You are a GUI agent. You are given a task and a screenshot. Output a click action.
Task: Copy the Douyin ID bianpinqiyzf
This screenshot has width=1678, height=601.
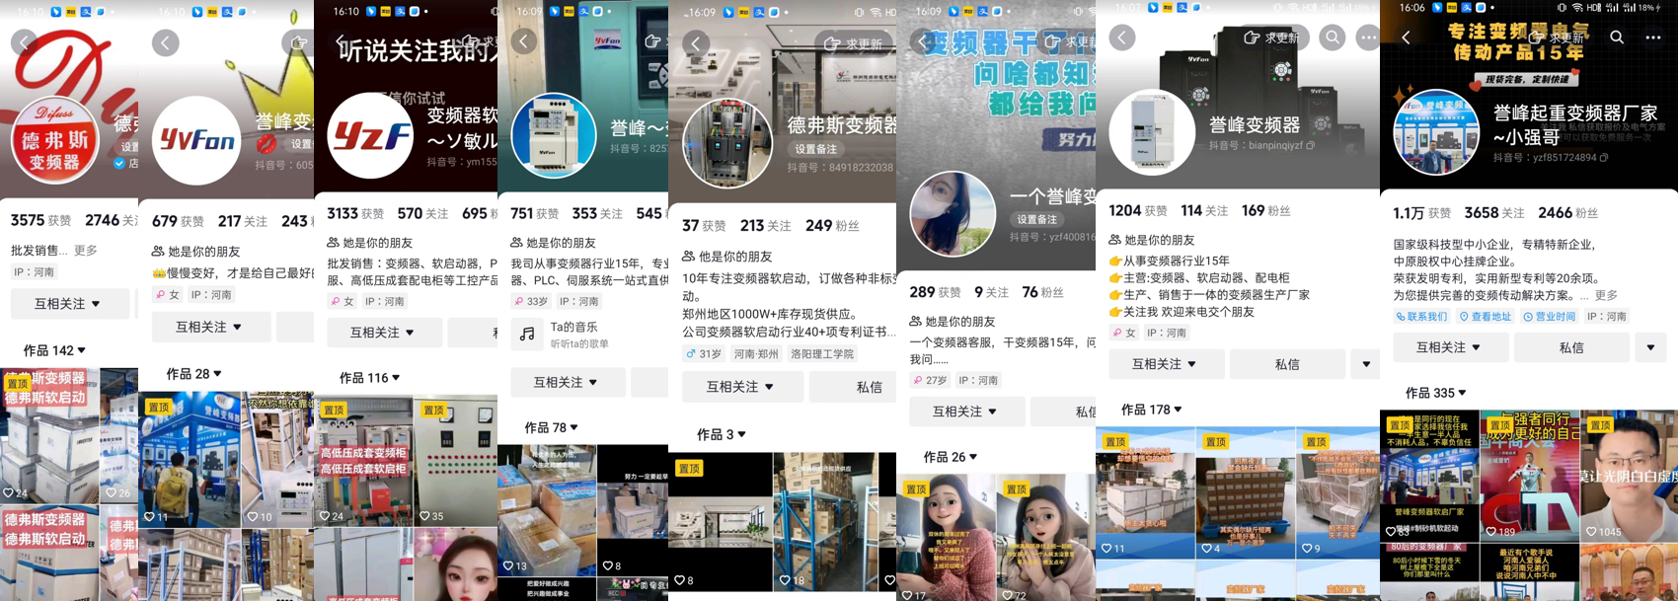click(1311, 146)
